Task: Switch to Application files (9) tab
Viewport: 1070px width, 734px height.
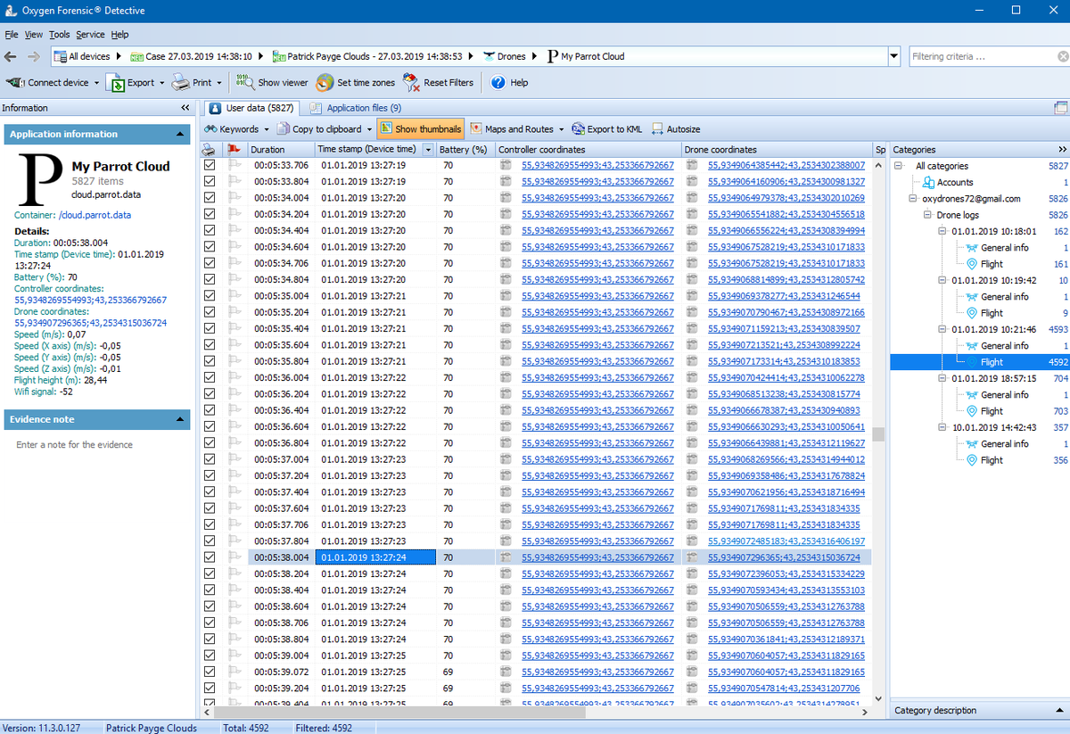Action: [x=355, y=108]
